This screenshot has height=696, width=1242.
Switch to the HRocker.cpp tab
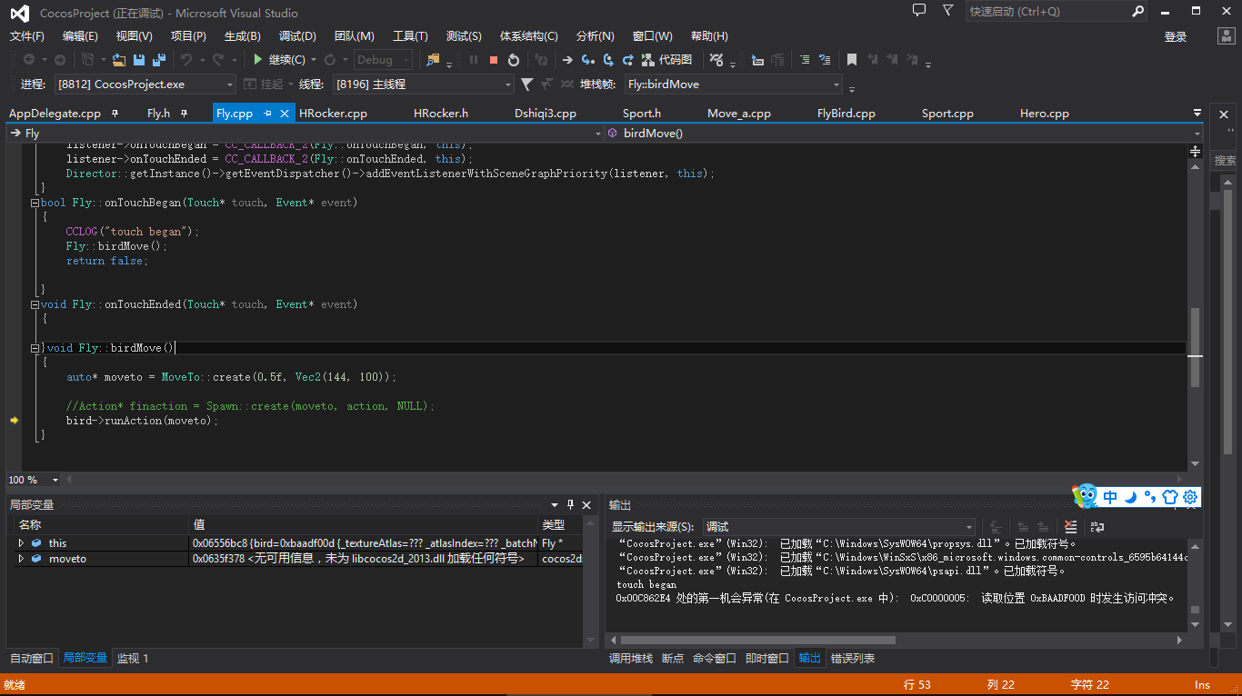[x=333, y=114]
